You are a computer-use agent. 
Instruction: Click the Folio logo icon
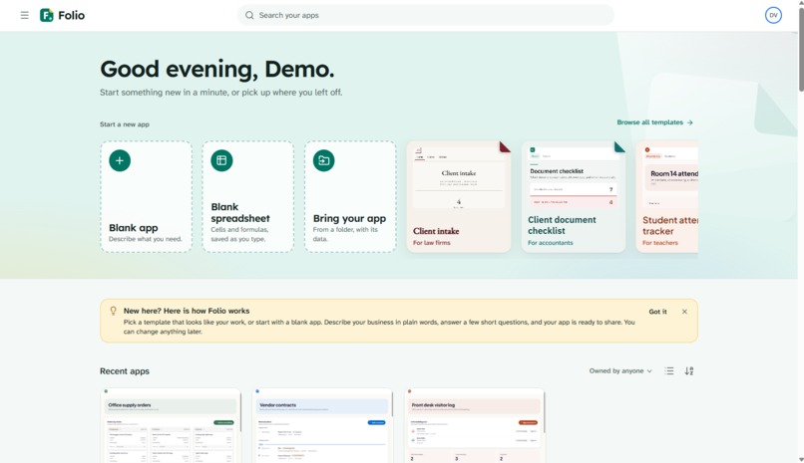tap(47, 15)
